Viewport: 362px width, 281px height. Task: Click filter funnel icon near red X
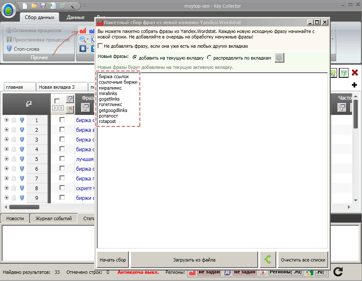click(x=343, y=73)
